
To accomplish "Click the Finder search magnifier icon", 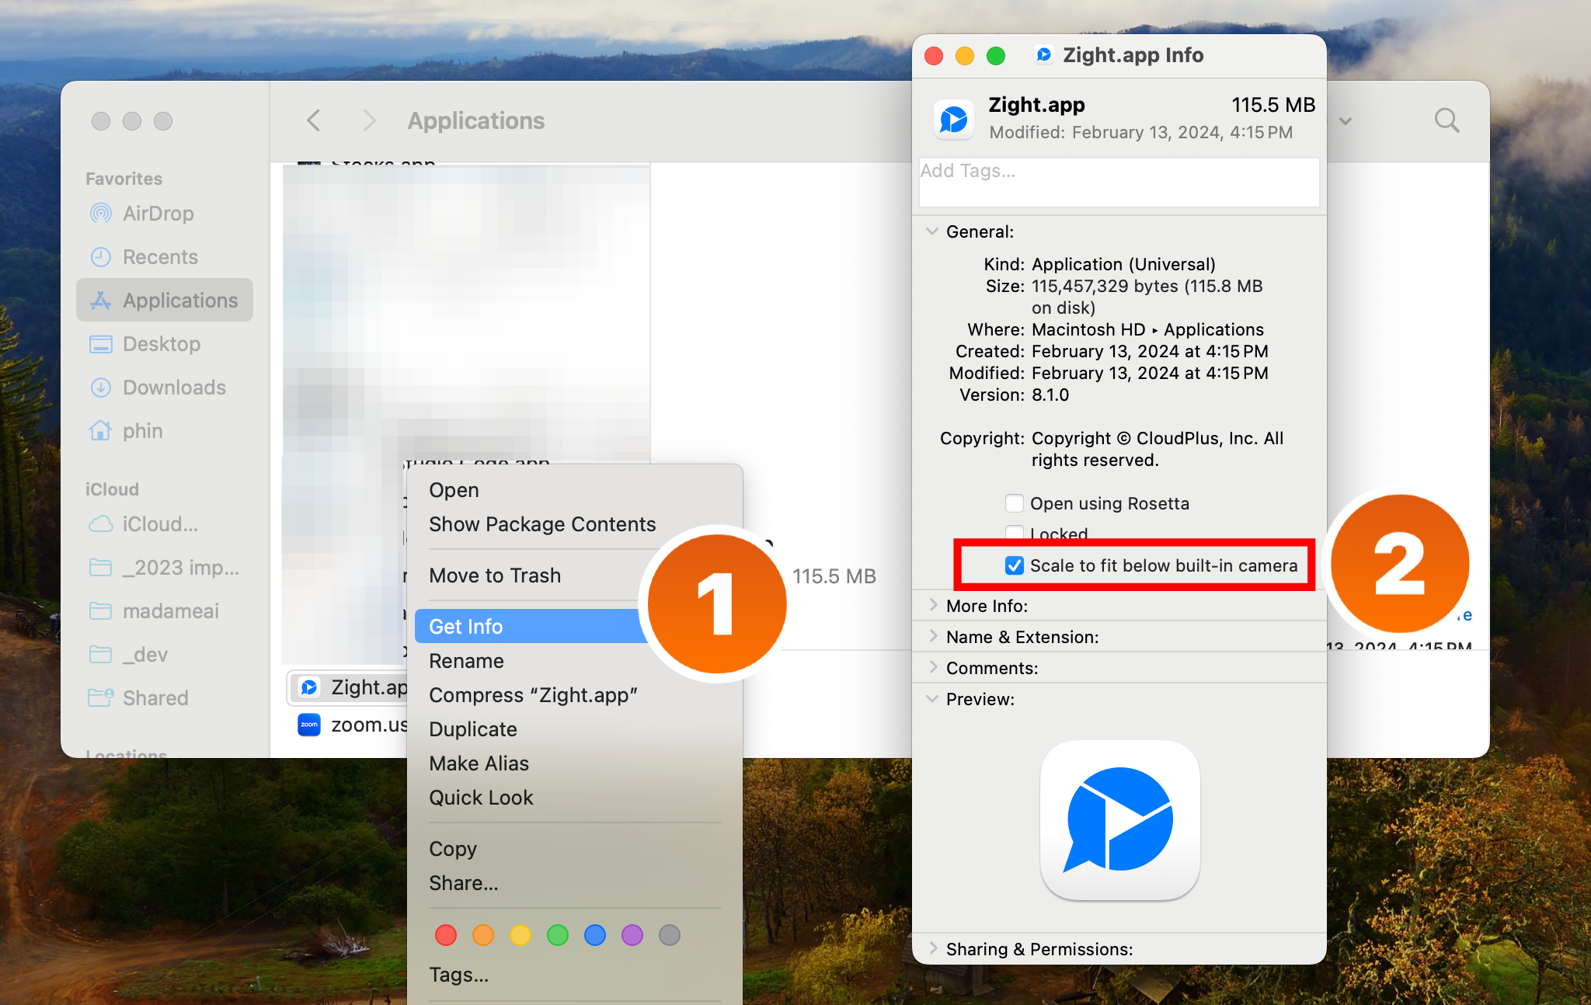I will (x=1447, y=120).
